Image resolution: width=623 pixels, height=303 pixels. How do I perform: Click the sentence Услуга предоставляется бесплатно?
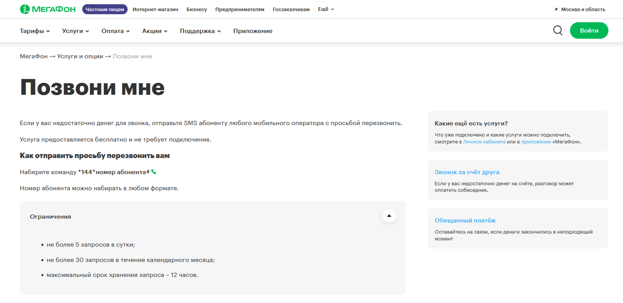115,140
